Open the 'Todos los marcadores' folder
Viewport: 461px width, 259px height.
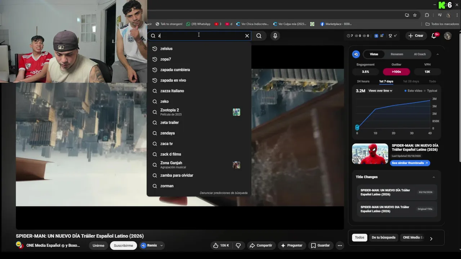[442, 24]
